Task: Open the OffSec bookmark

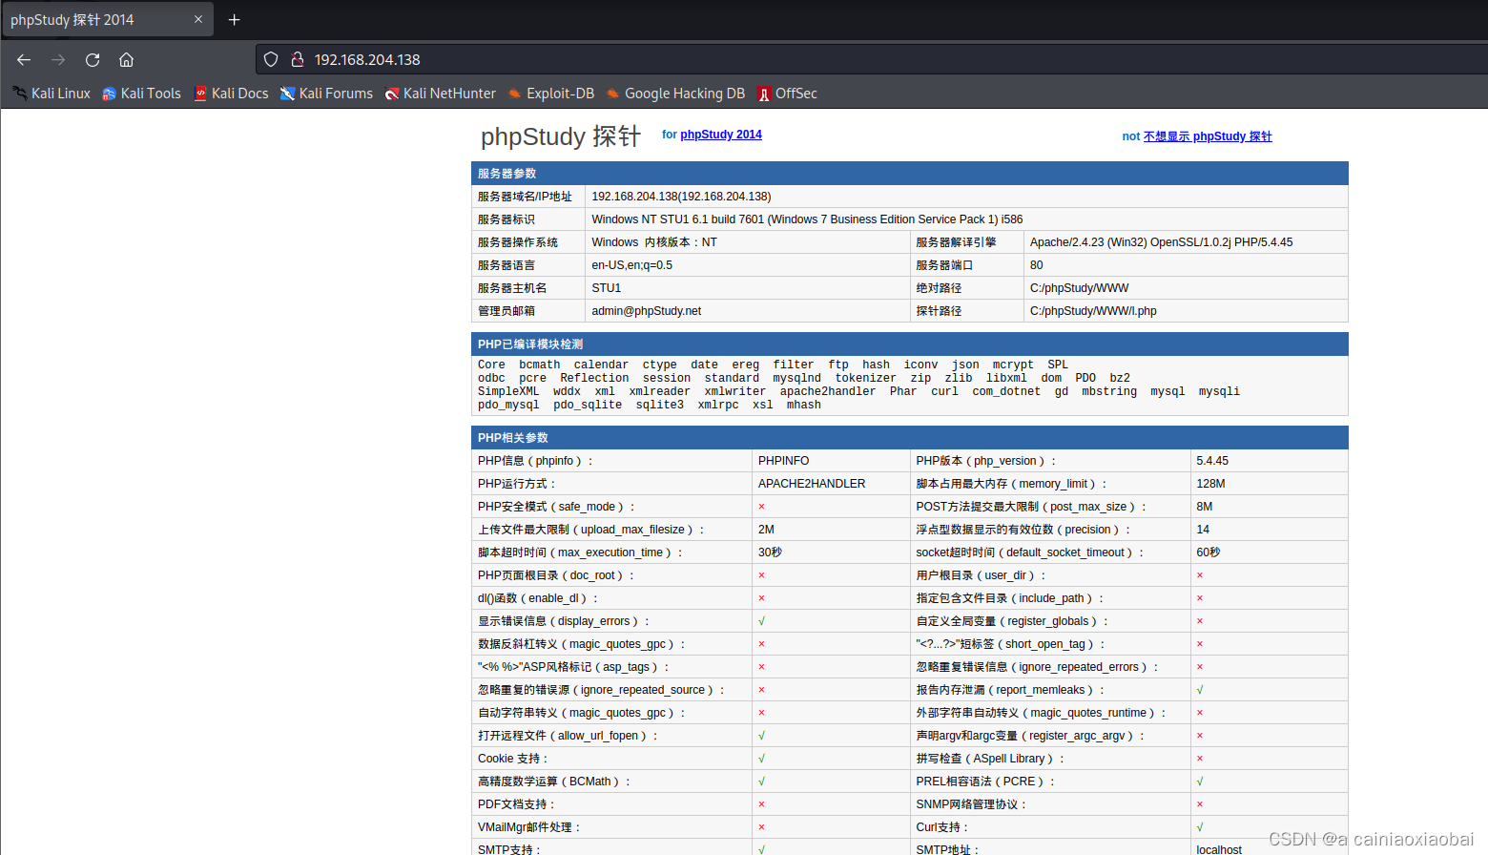Action: 787,94
